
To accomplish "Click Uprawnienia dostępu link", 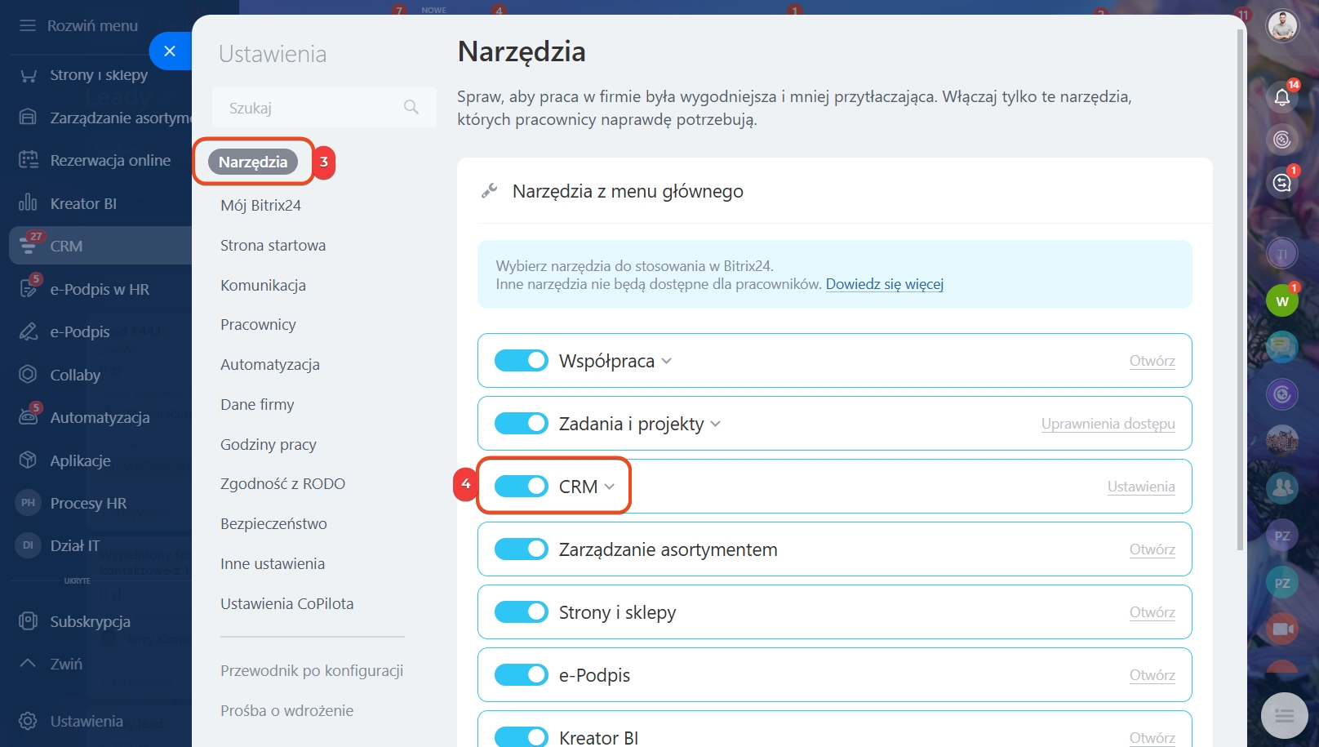I will coord(1108,424).
